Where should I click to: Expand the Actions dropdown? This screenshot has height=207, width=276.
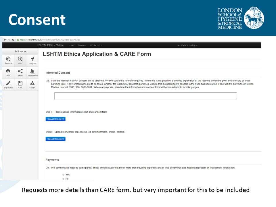(20, 51)
